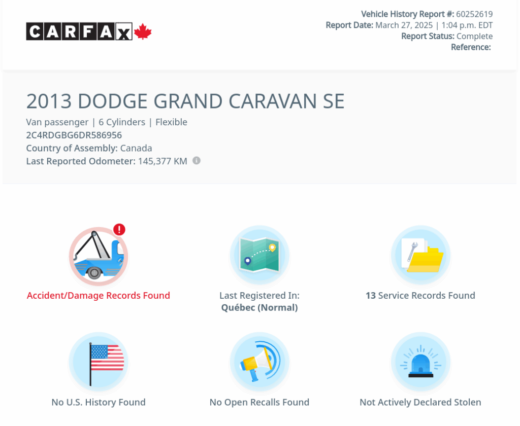Click the map registration icon
520x426 pixels.
259,255
